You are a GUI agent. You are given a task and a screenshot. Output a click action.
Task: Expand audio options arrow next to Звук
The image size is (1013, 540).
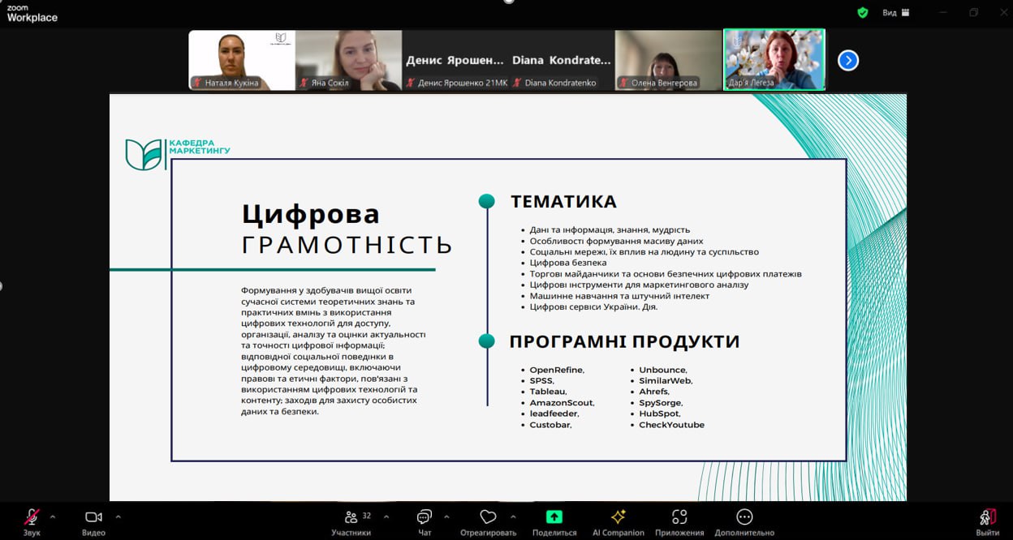(53, 516)
